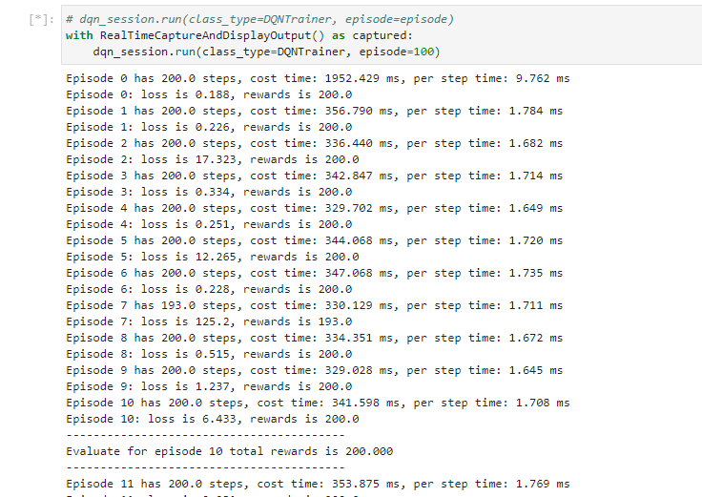
Task: Click the Episode 8 loss 0.515 line
Action: 209,354
